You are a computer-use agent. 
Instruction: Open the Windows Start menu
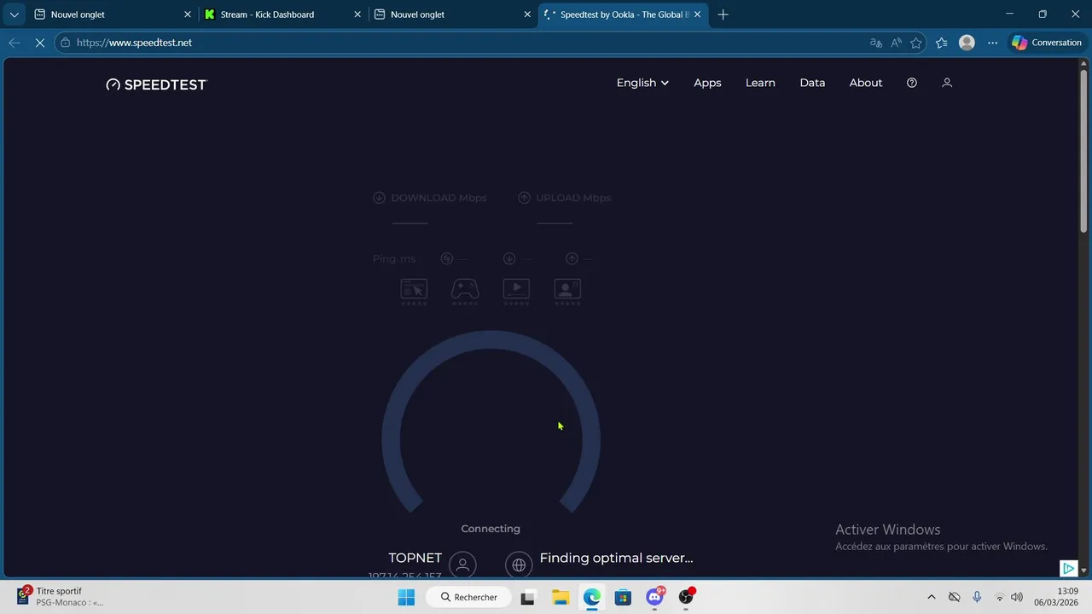406,597
